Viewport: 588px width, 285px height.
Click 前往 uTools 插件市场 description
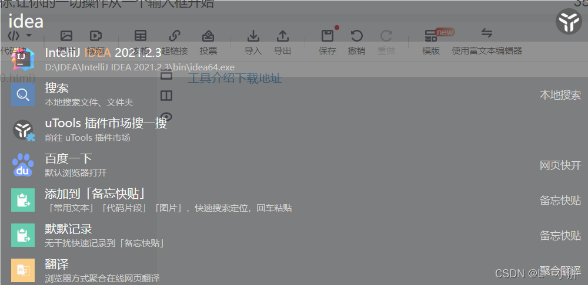coord(88,138)
